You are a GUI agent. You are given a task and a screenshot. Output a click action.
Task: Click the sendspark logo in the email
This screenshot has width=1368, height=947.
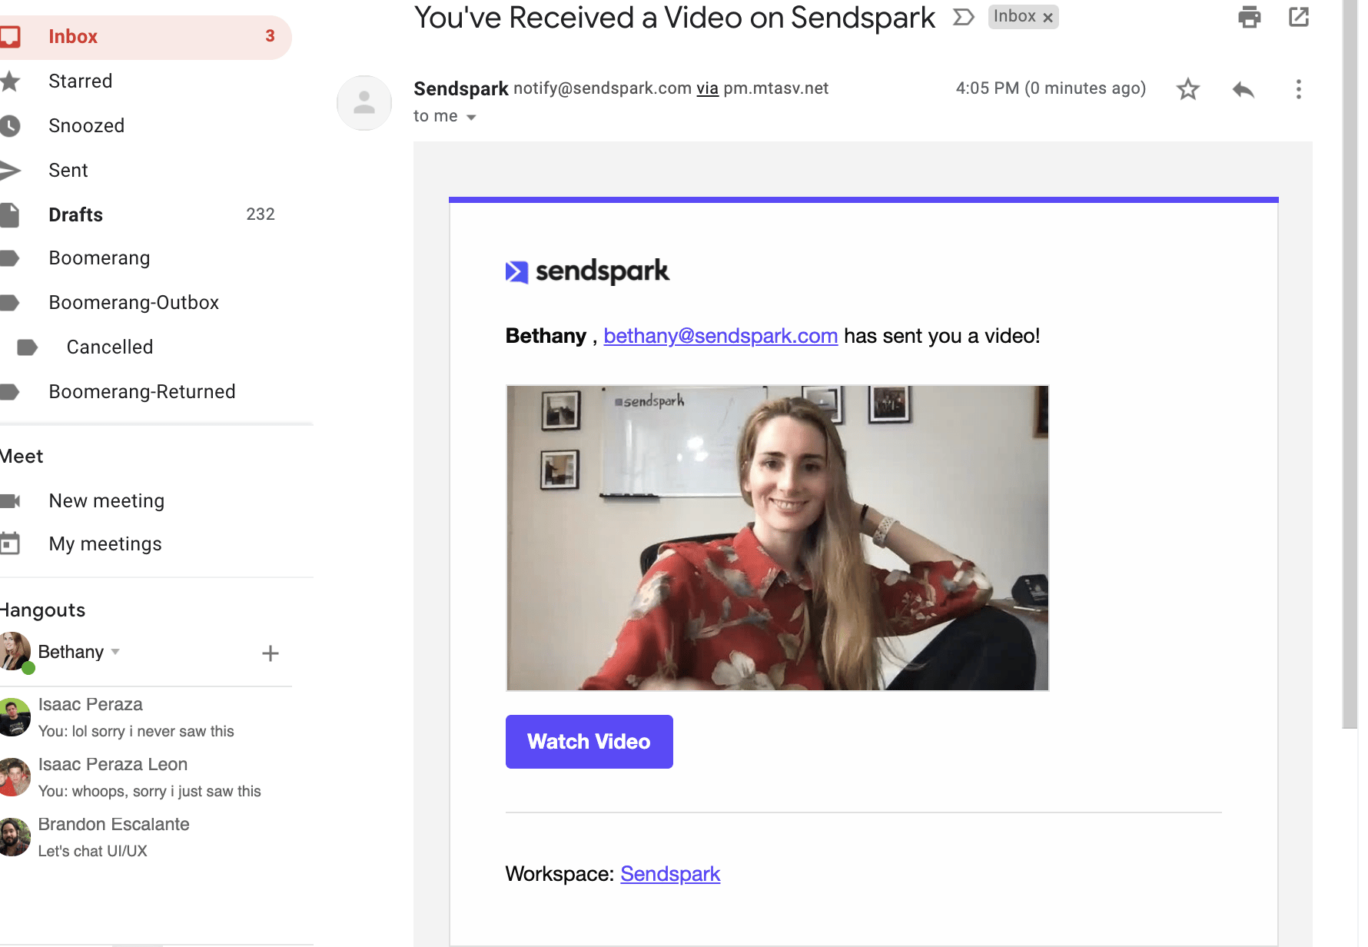click(587, 271)
